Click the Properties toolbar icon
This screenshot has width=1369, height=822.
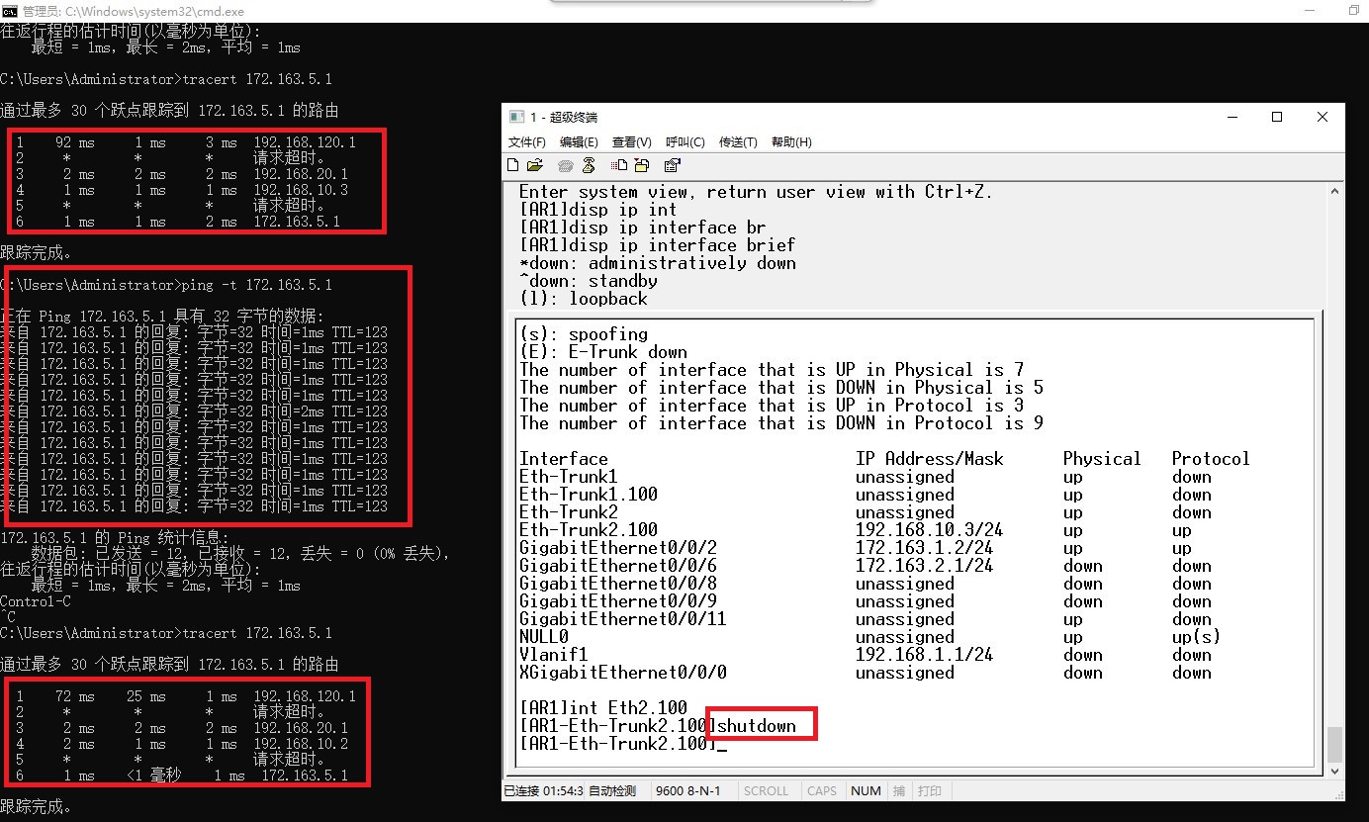pos(673,165)
